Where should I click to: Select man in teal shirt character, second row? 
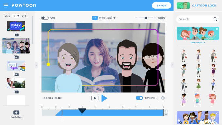[x=198, y=70]
